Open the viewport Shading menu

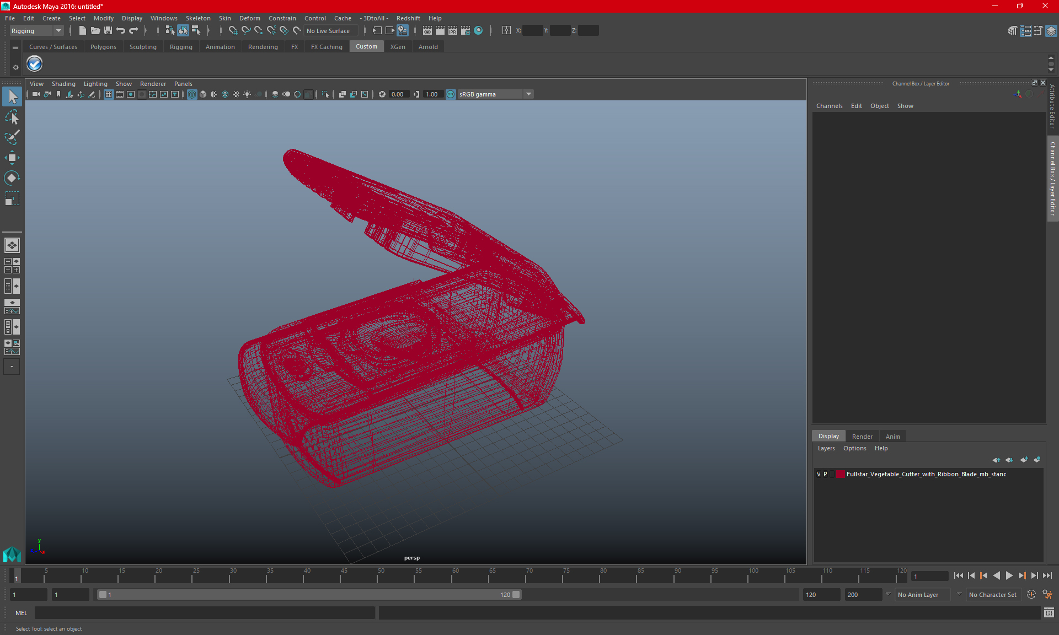coord(63,84)
